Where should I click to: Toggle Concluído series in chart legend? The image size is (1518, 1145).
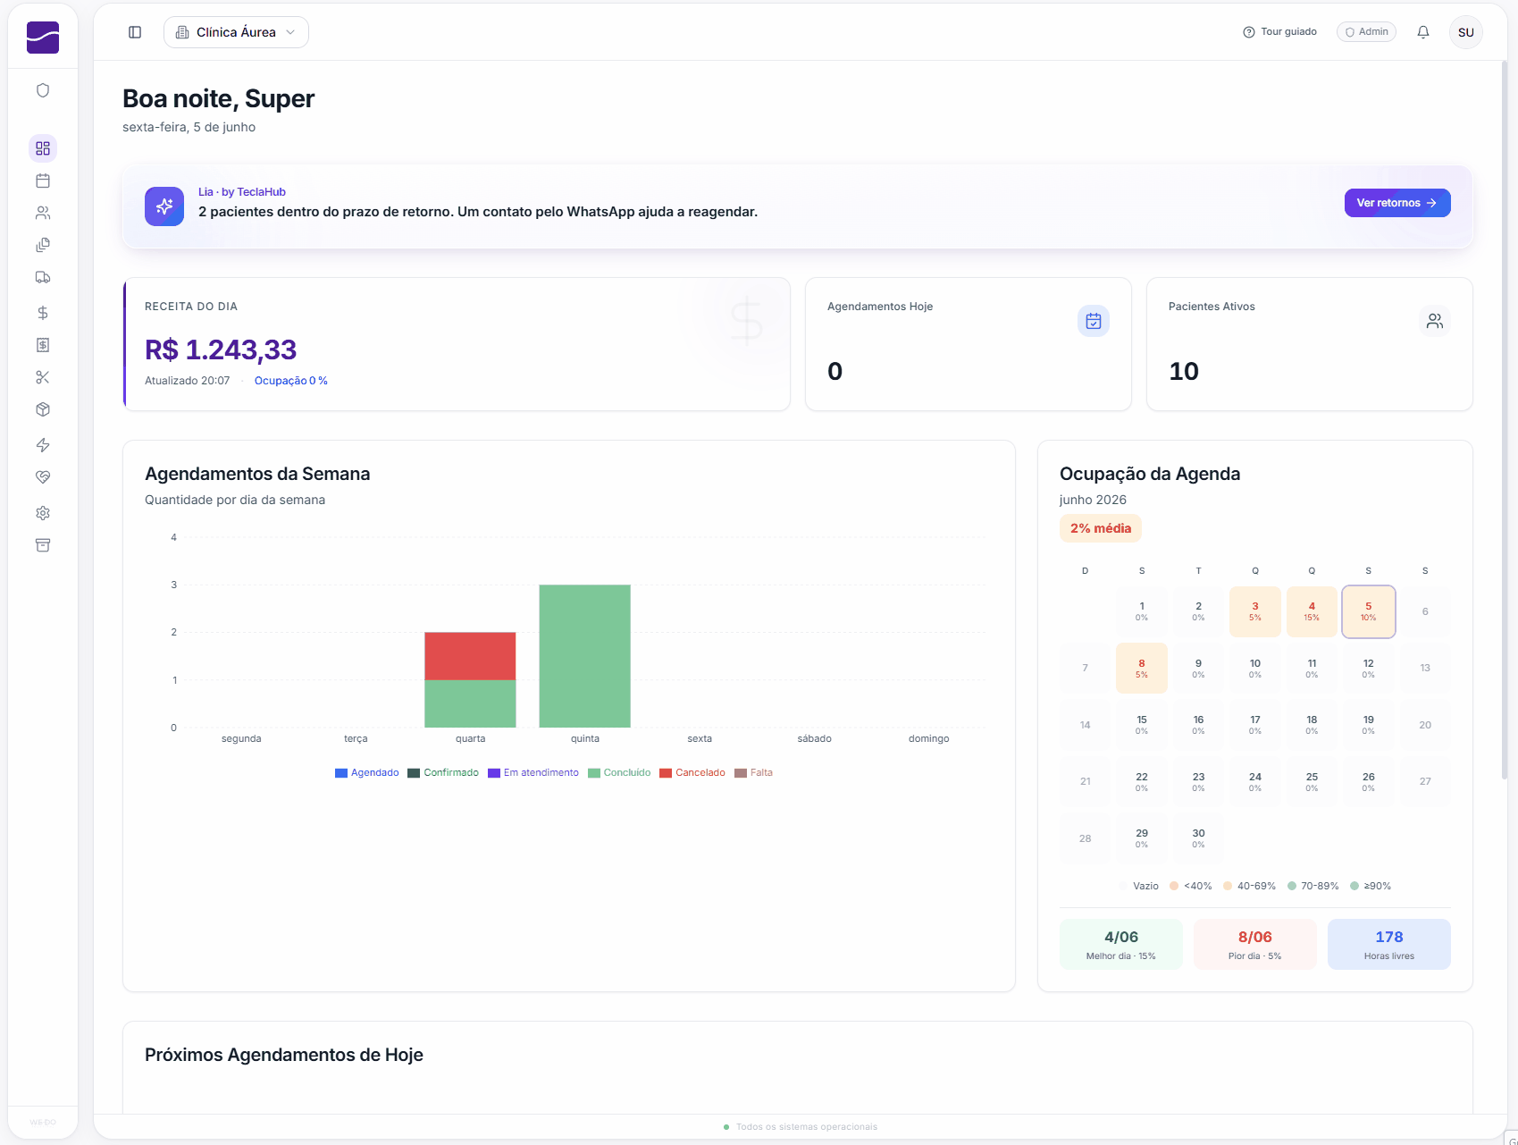click(619, 773)
